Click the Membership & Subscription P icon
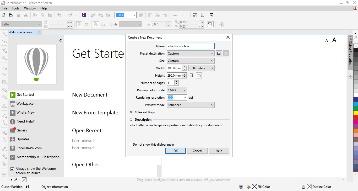Screen dimensions: 358x191 pos(13,157)
